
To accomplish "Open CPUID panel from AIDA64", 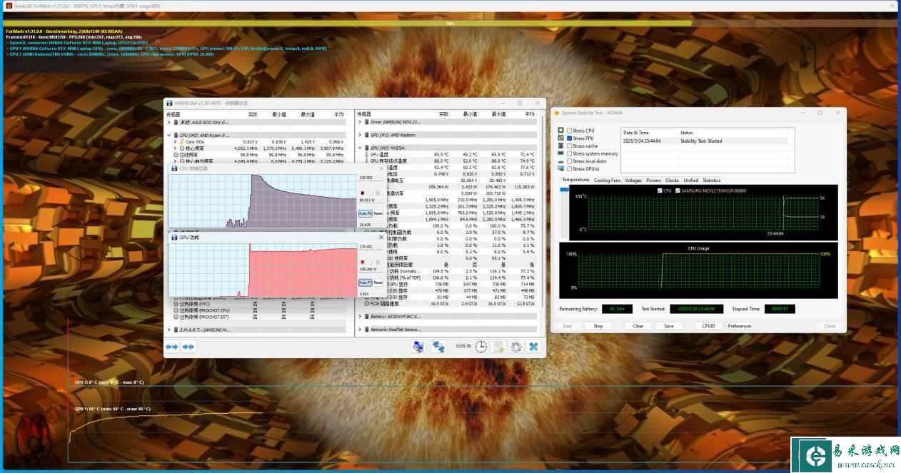I will point(708,326).
